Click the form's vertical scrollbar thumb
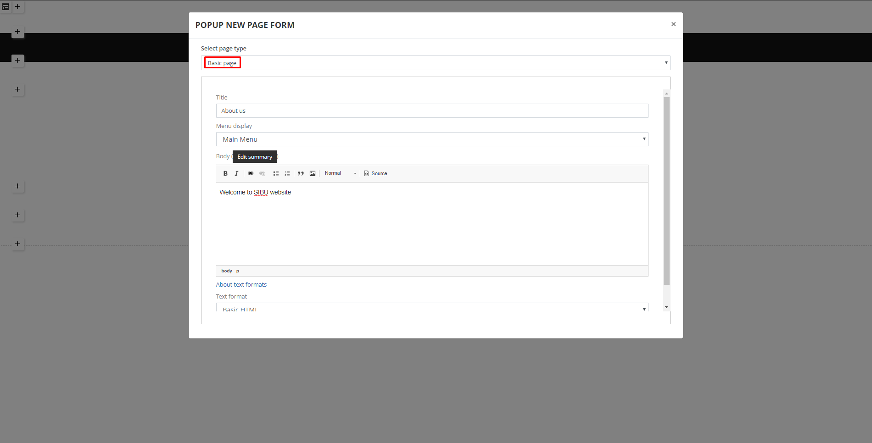Image resolution: width=872 pixels, height=443 pixels. [666, 191]
